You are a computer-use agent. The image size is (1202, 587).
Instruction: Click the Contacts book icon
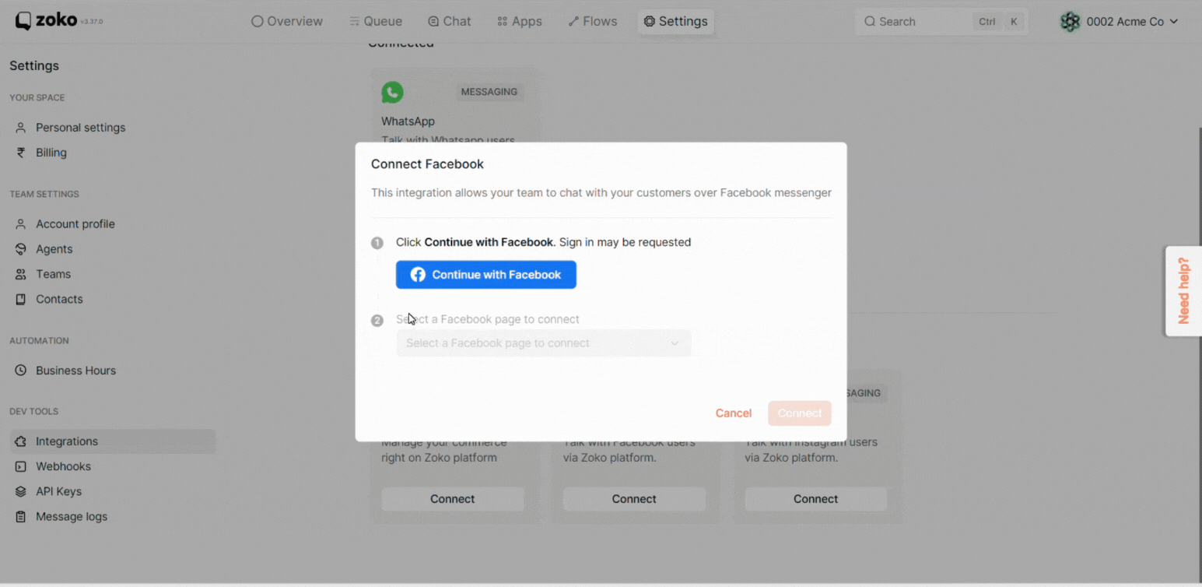[x=21, y=299]
